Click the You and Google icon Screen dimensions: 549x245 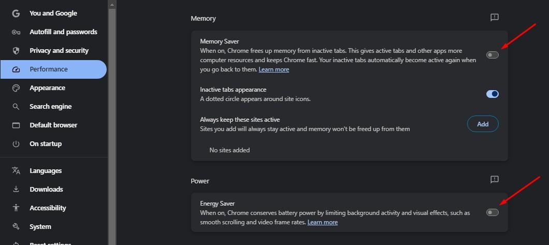(16, 13)
